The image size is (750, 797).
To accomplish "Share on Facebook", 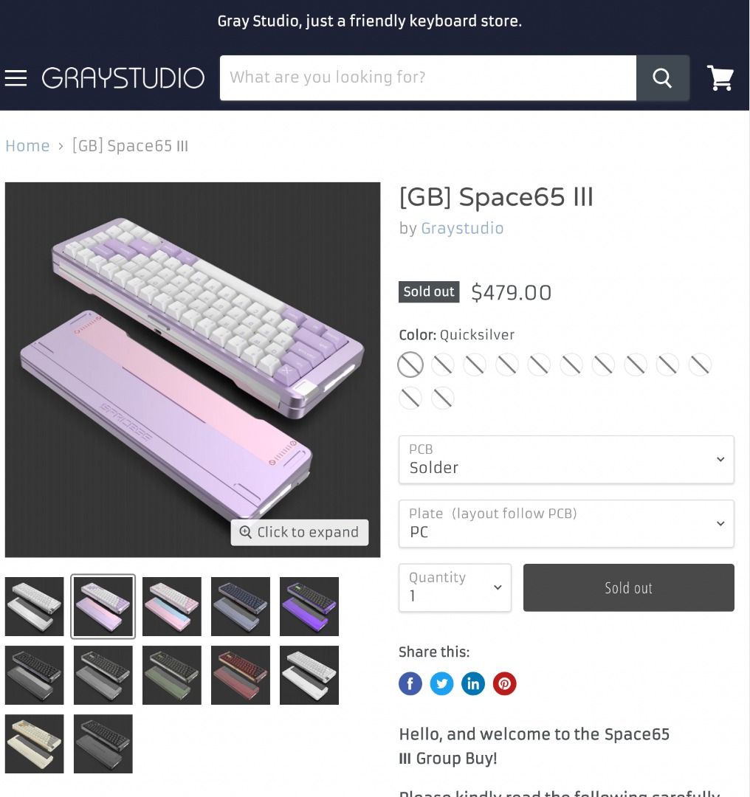I will [410, 683].
